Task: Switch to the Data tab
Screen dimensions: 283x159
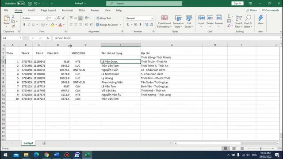Action: 82,10
